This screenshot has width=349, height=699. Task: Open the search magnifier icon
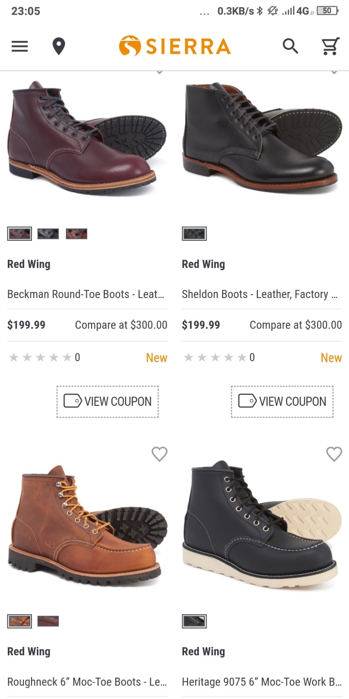[290, 47]
